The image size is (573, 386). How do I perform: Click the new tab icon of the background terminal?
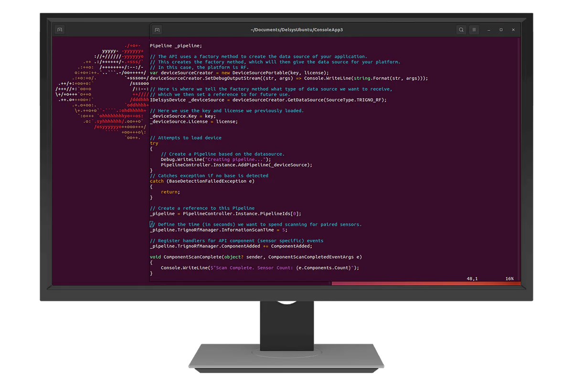tap(60, 30)
